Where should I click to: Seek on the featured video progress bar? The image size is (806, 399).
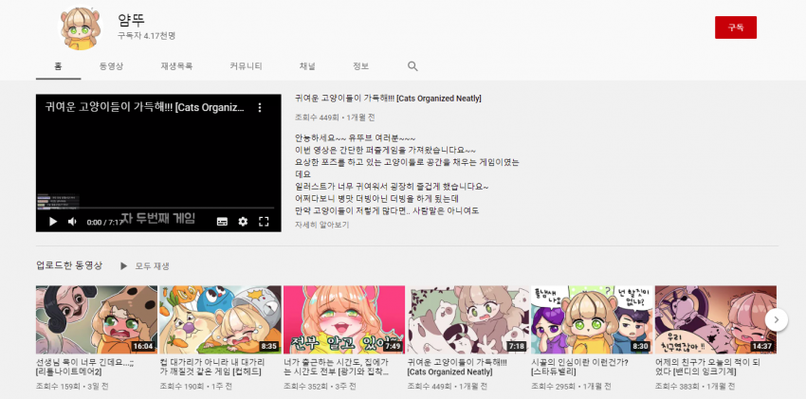point(158,208)
